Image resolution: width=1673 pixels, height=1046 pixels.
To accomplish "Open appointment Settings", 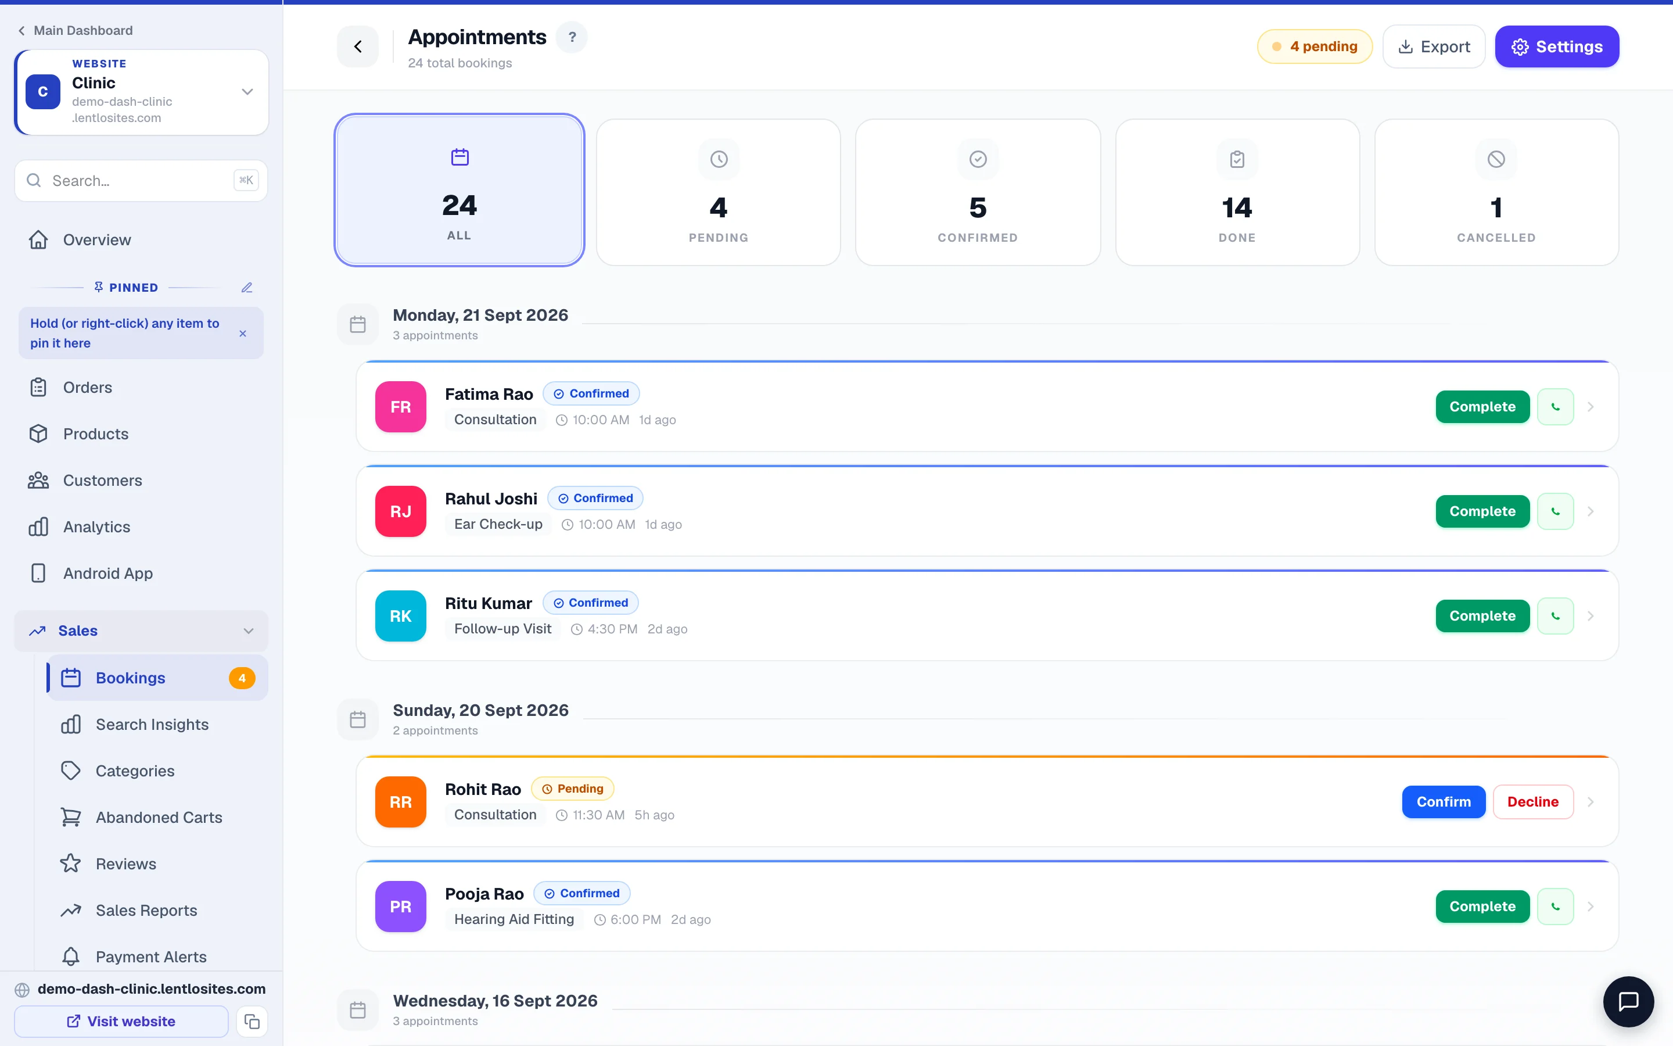I will click(1557, 46).
